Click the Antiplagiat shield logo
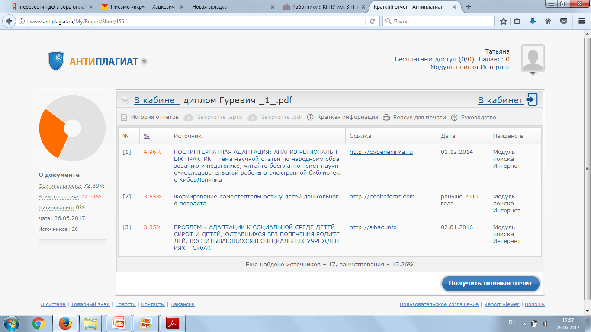 click(x=56, y=61)
